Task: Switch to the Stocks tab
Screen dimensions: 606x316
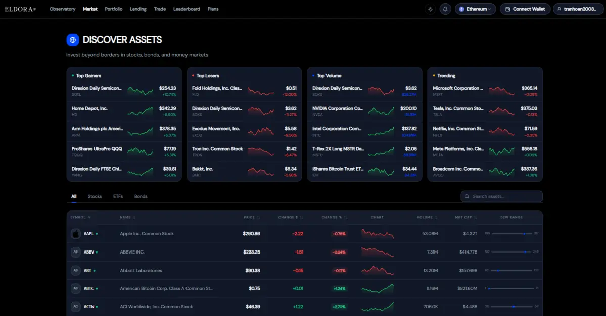Action: pos(95,196)
